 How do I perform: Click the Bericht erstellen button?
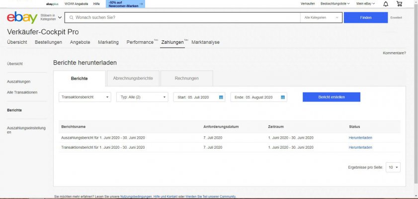point(331,97)
